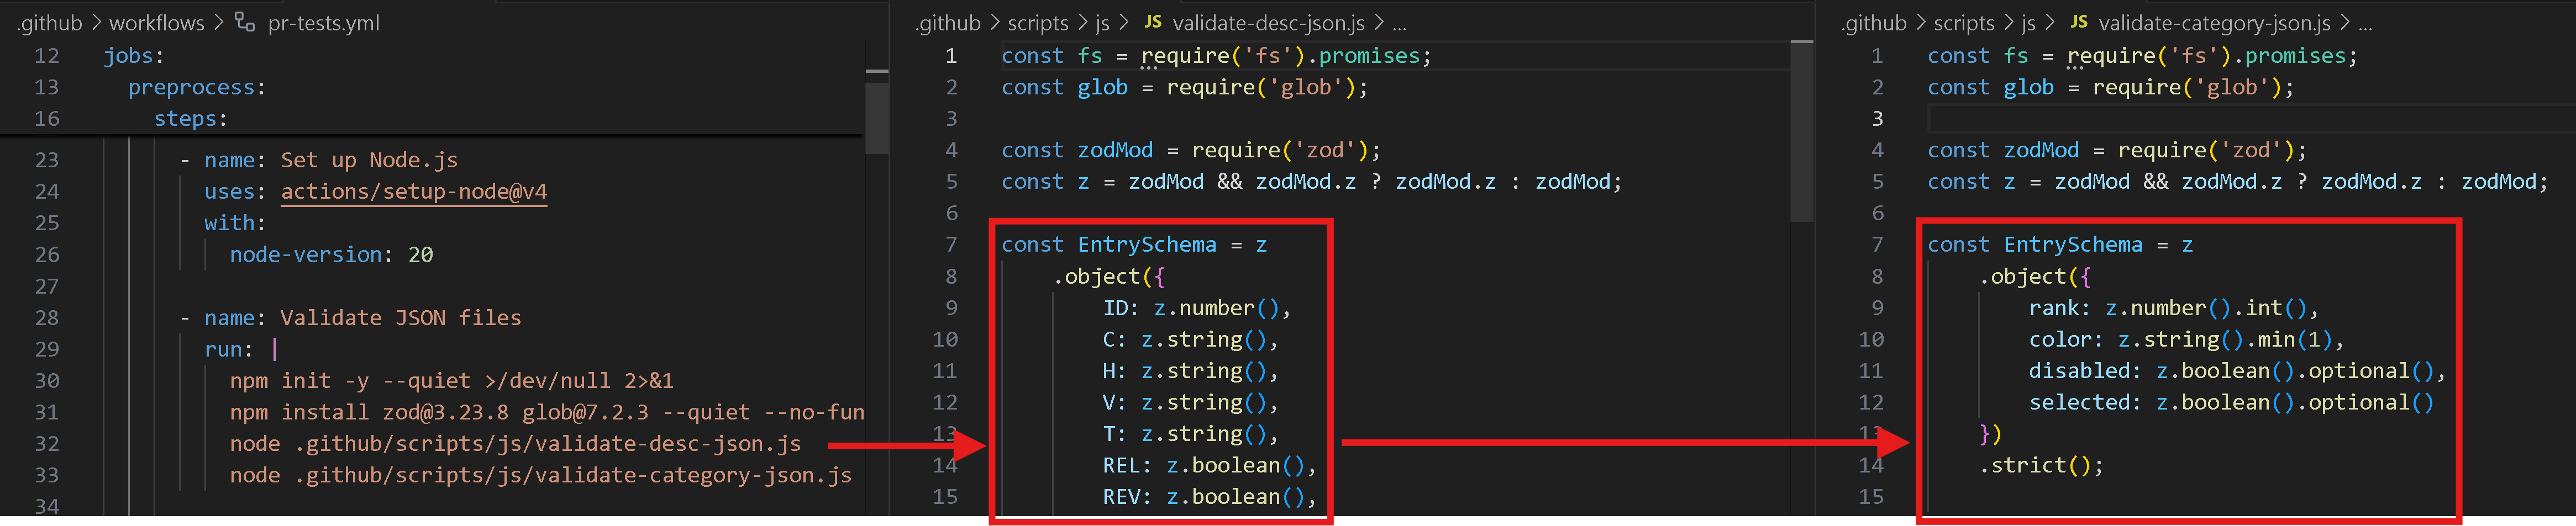
Task: Click 'const glob' line in validate-desc-json.js
Action: (x=1184, y=87)
